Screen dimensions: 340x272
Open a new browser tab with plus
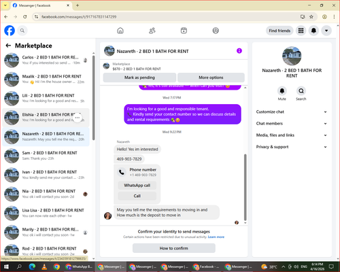(x=78, y=5)
